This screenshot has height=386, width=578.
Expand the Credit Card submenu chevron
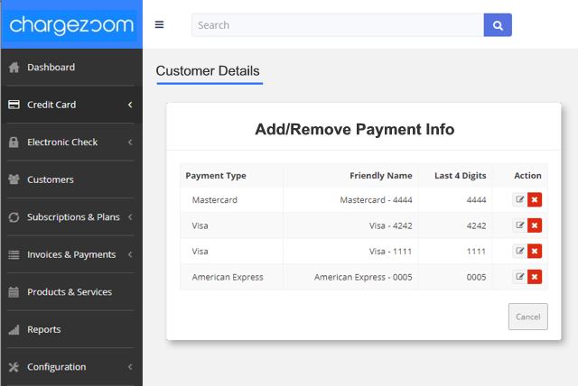130,105
